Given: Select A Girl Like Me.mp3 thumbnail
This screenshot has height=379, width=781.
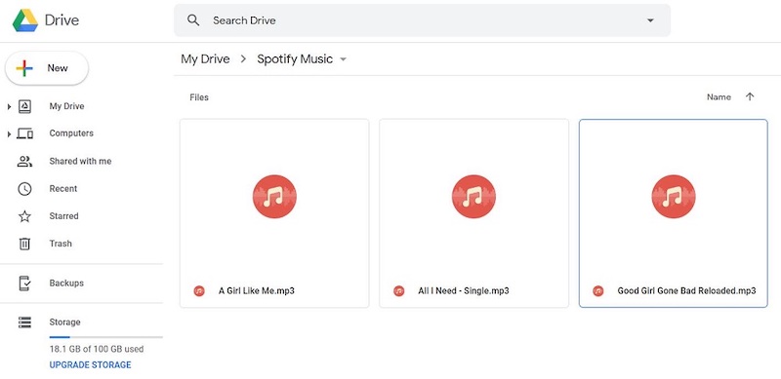Looking at the screenshot, I should click(274, 197).
